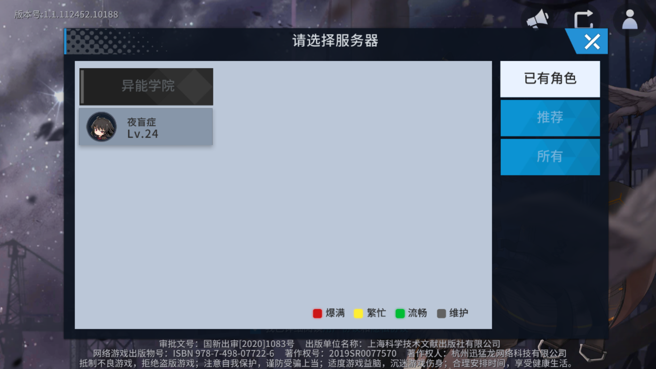Viewport: 656px width, 369px height.
Task: Switch to the 推荐 tab
Action: (x=550, y=118)
